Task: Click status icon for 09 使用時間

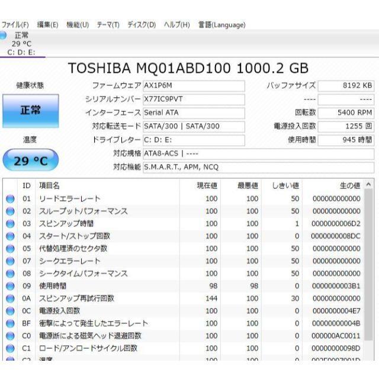Action: [10, 286]
